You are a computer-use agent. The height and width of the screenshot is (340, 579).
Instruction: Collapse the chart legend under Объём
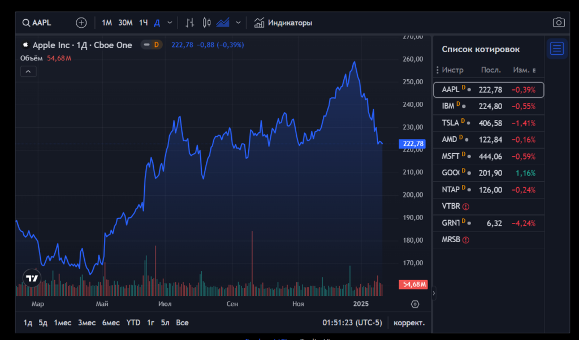28,71
